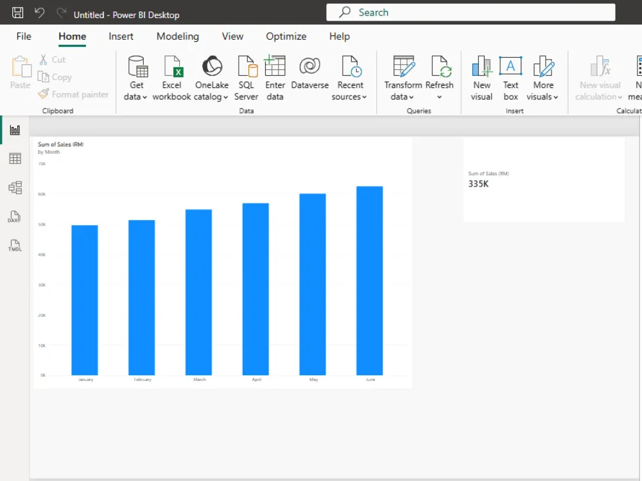642x481 pixels.
Task: Click the 'by Month' chart subtitle
Action: pyautogui.click(x=49, y=152)
